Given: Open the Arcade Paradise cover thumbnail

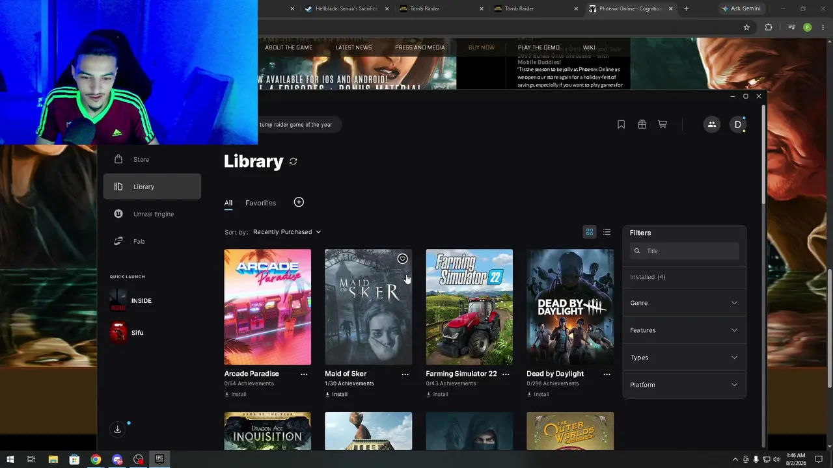Looking at the screenshot, I should pyautogui.click(x=267, y=307).
